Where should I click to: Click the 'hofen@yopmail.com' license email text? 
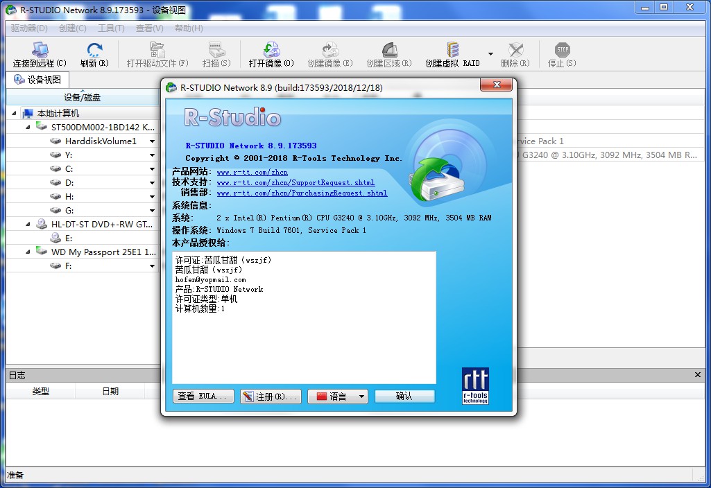[x=210, y=279]
